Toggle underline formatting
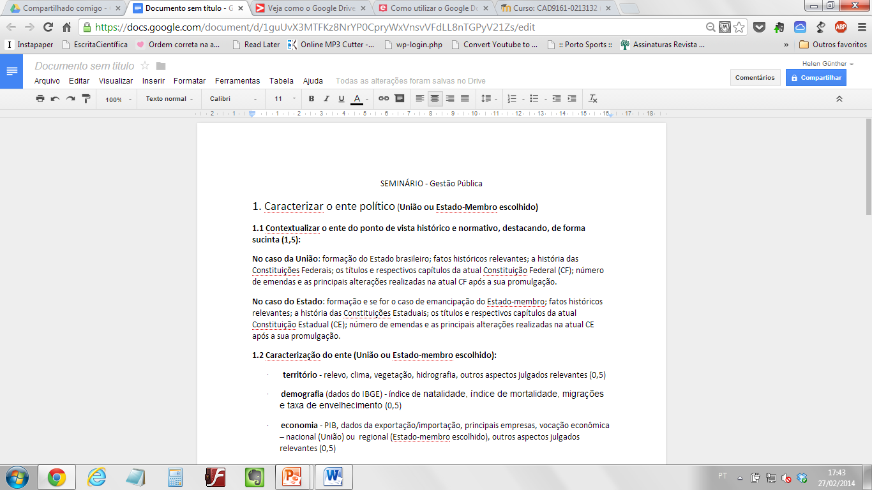 click(x=342, y=99)
